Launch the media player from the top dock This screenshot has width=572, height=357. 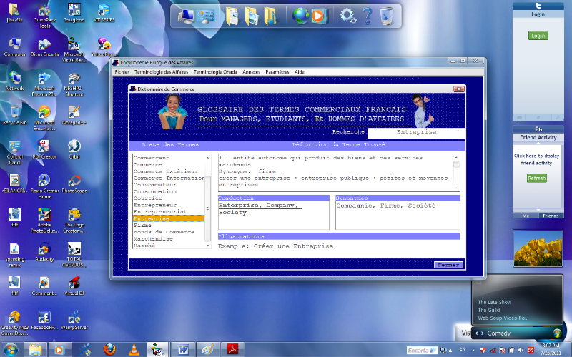(319, 14)
